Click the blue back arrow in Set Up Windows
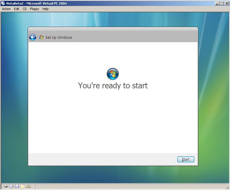The image size is (230, 190). coord(32,37)
